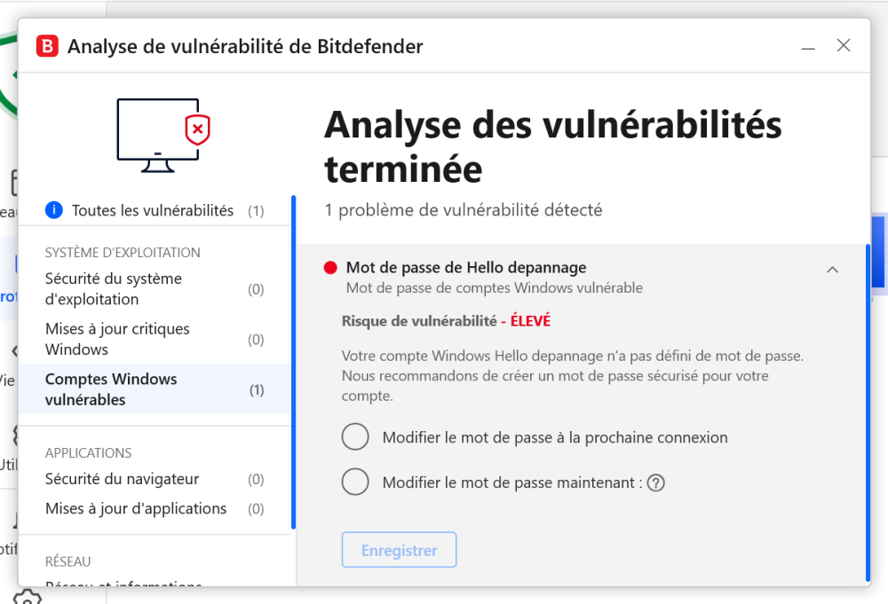
Task: Show Toutes les vulnérabilités list
Action: [153, 211]
